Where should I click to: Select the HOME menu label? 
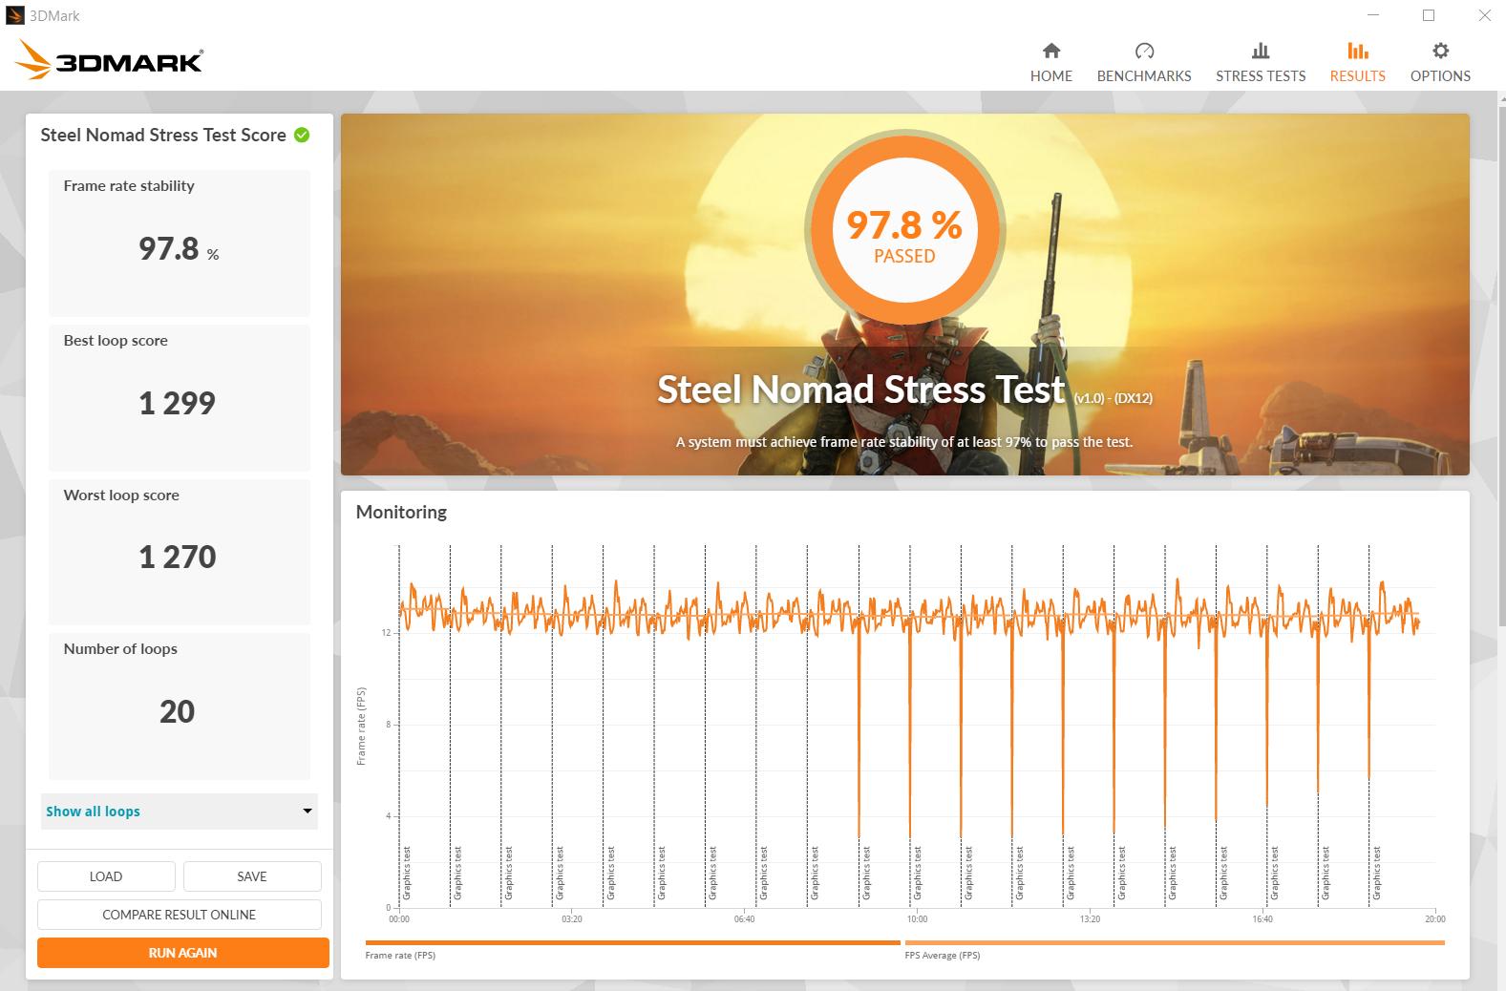tap(1050, 76)
